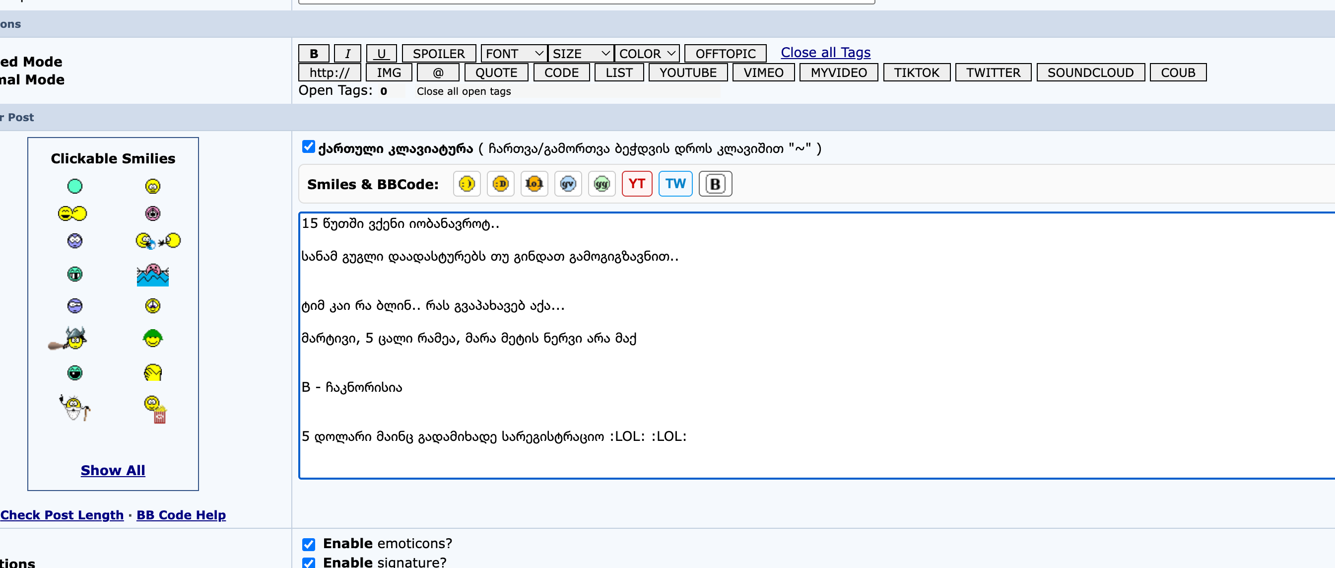Open the SIZE dropdown
1335x568 pixels.
[x=580, y=54]
